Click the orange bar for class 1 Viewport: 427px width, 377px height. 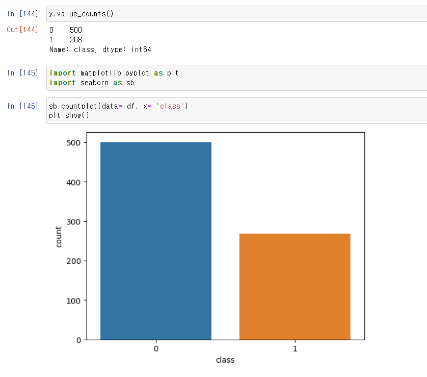295,287
